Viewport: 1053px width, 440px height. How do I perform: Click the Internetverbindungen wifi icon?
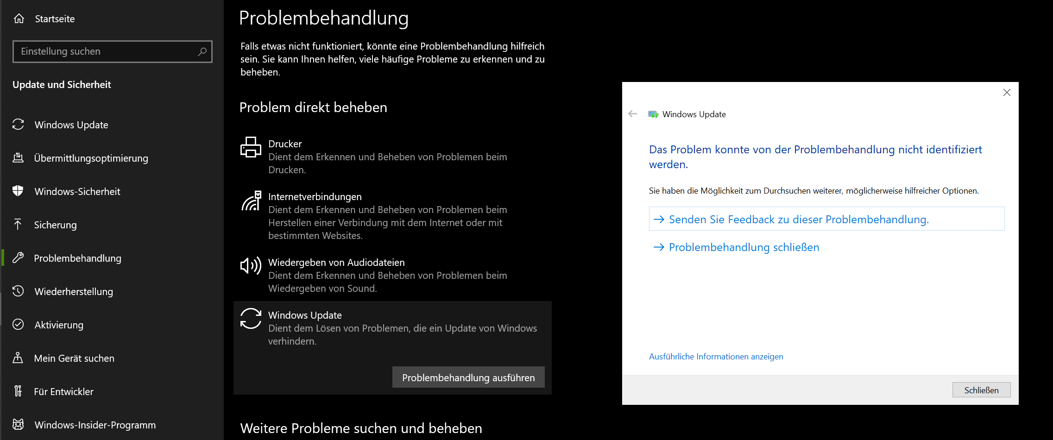pyautogui.click(x=251, y=201)
